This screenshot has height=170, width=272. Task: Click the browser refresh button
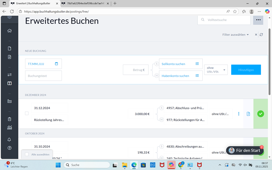tap(12, 11)
